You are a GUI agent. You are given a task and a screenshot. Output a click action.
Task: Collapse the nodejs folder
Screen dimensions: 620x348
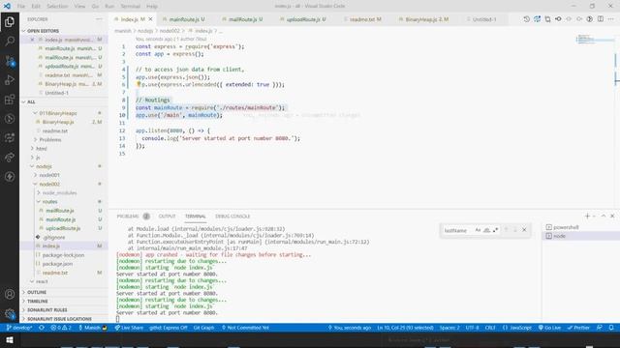44,166
